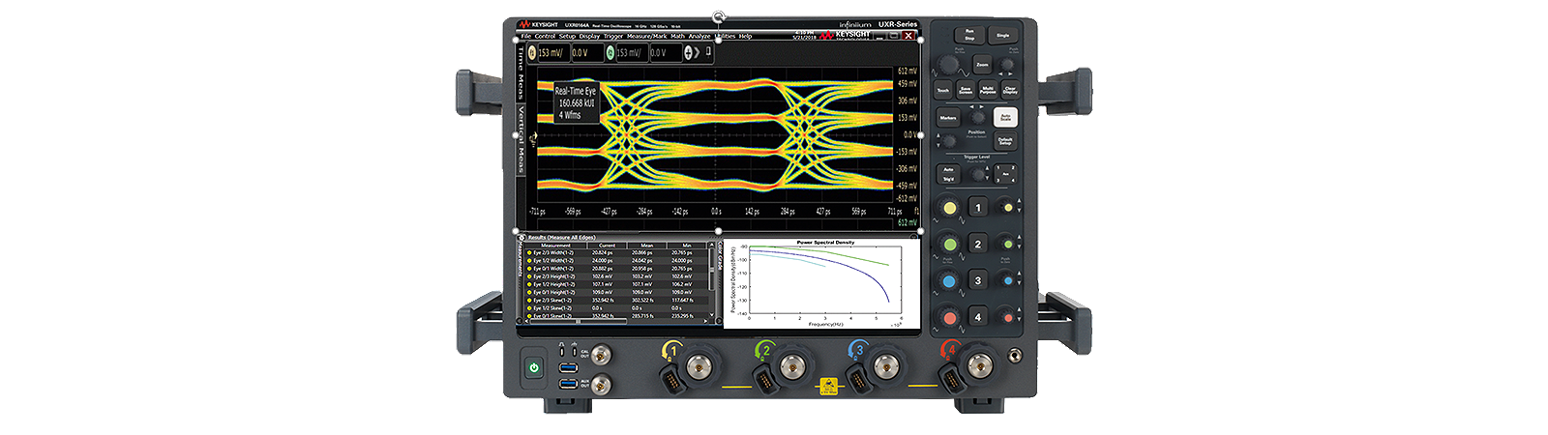
Task: Toggle the channel 1 numbered key
Action: (978, 208)
